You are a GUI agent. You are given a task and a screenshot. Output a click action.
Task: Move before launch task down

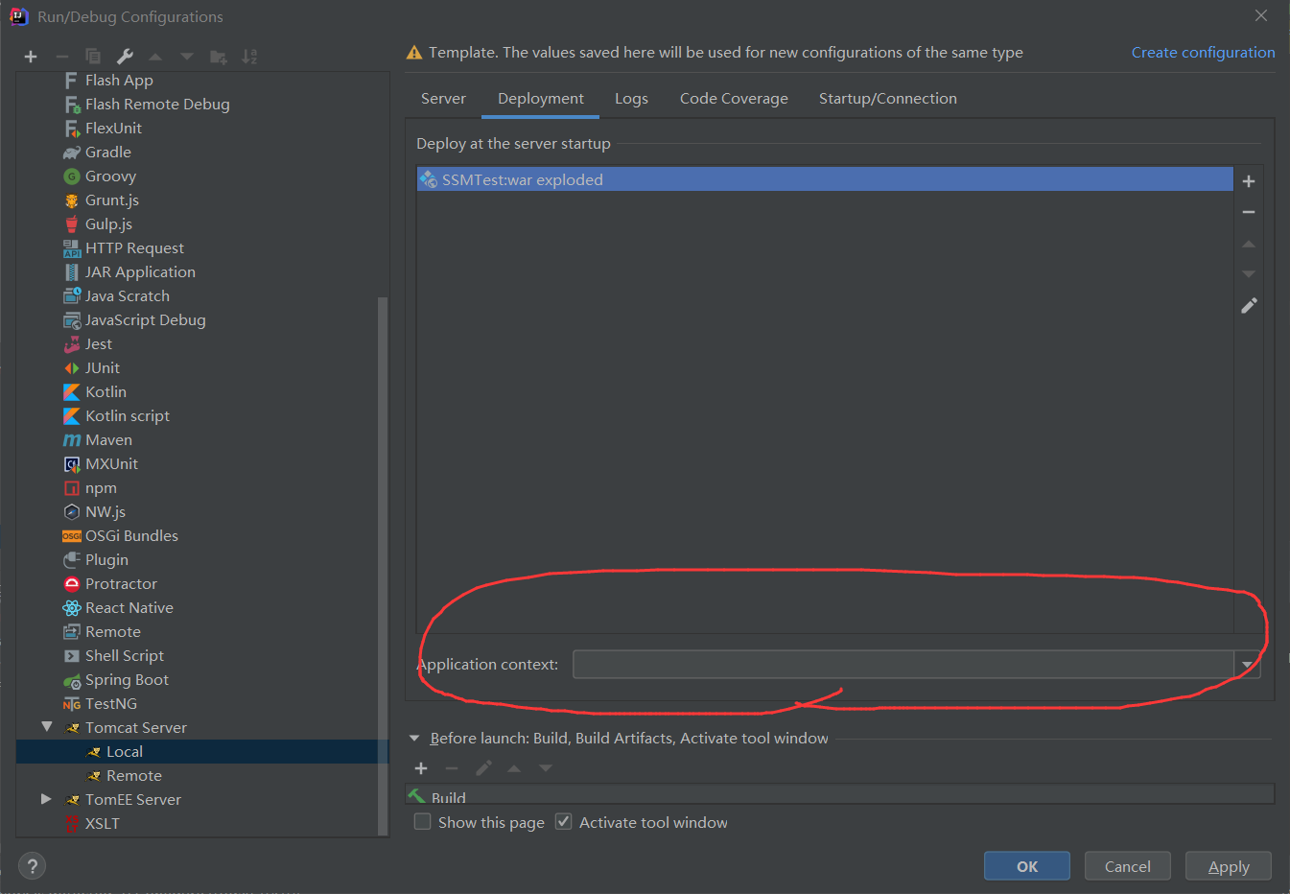546,768
